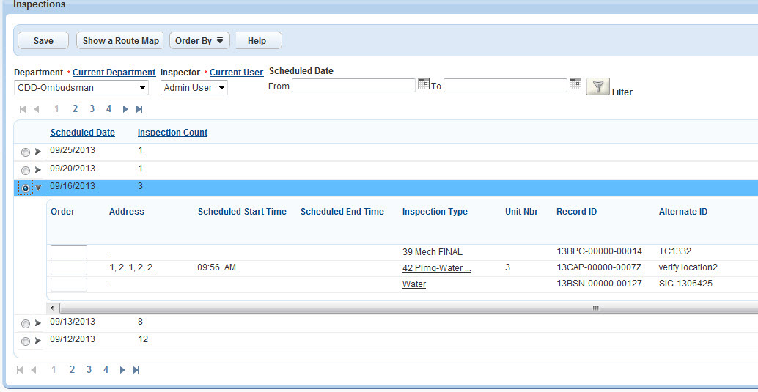Viewport: 758px width, 392px height.
Task: Click the Filter funnel icon
Action: tap(598, 87)
